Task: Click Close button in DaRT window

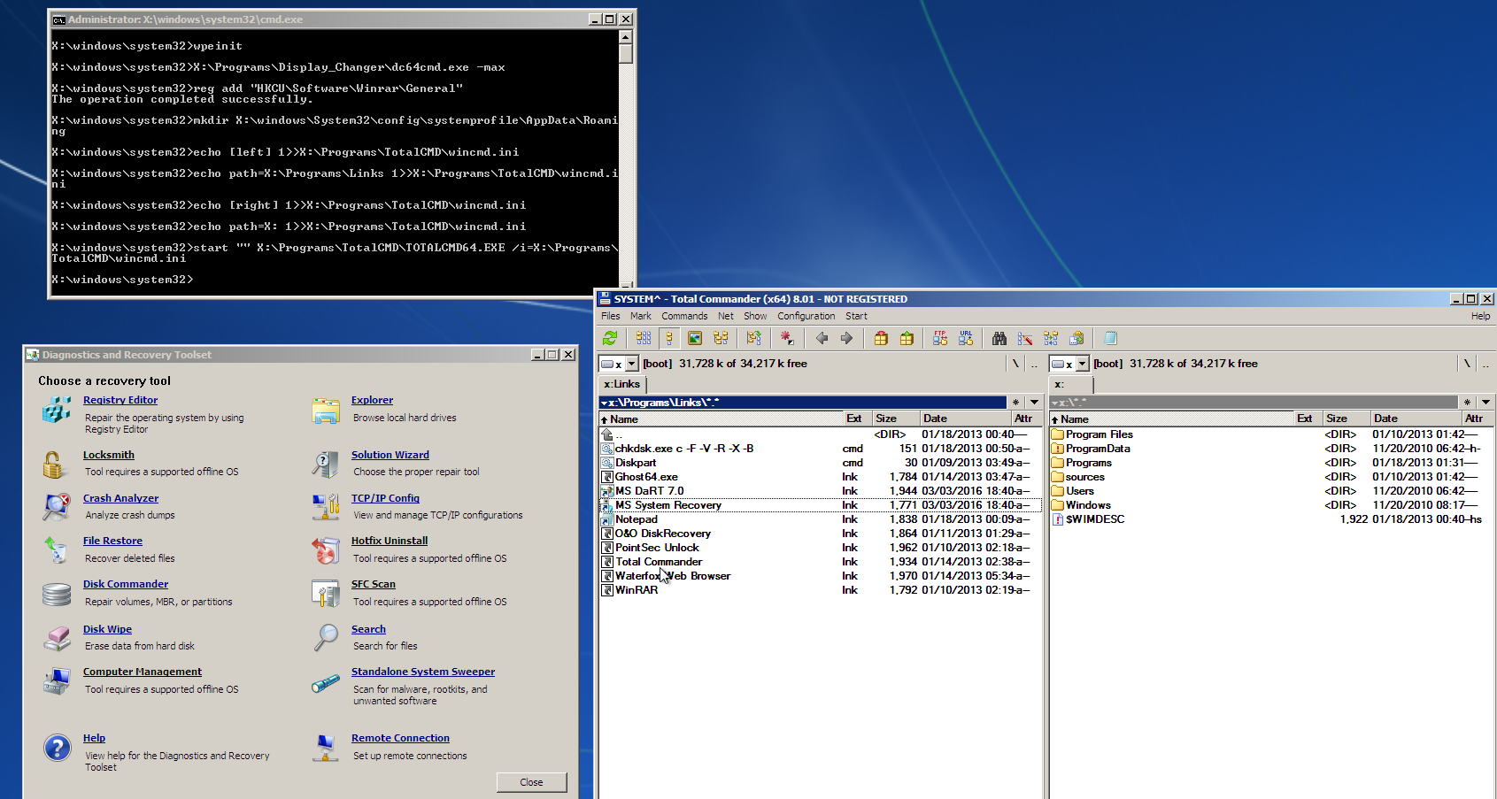Action: point(531,782)
